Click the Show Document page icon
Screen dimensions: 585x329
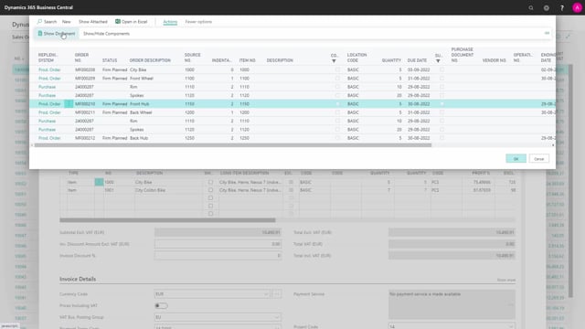[x=40, y=34]
